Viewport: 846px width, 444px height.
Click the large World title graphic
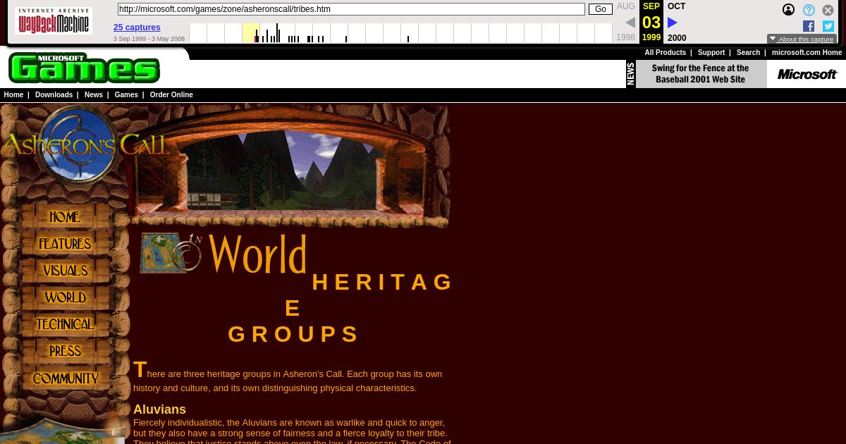[257, 254]
